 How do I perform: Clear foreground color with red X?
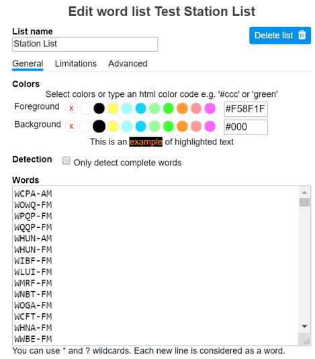71,108
